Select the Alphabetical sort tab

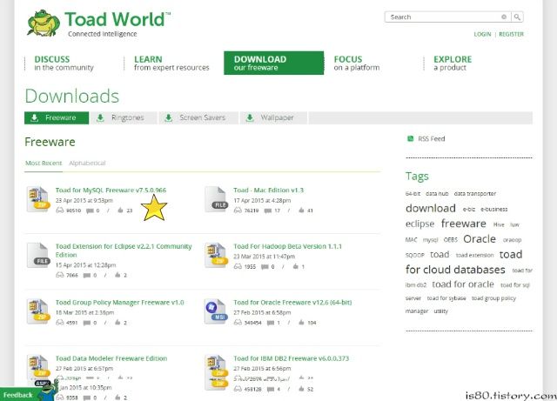[x=87, y=163]
